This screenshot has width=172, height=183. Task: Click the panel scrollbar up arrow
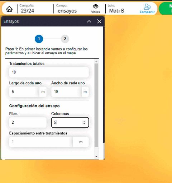point(96,61)
